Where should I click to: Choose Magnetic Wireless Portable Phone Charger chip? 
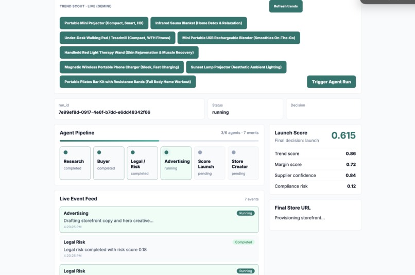(122, 67)
